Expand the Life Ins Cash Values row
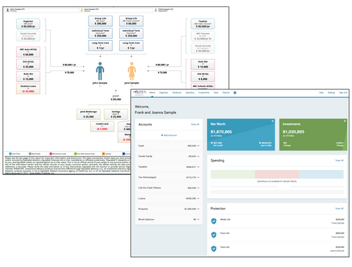The width and height of the screenshot is (352, 267). pos(169,188)
